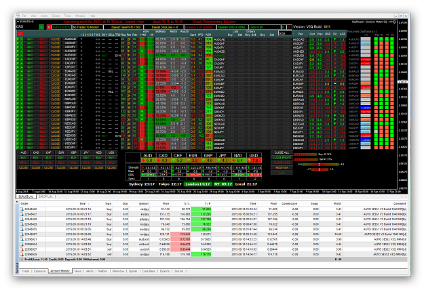Click SELL on the CADCHF row
Screen dimensions: 424x290
click(x=43, y=59)
